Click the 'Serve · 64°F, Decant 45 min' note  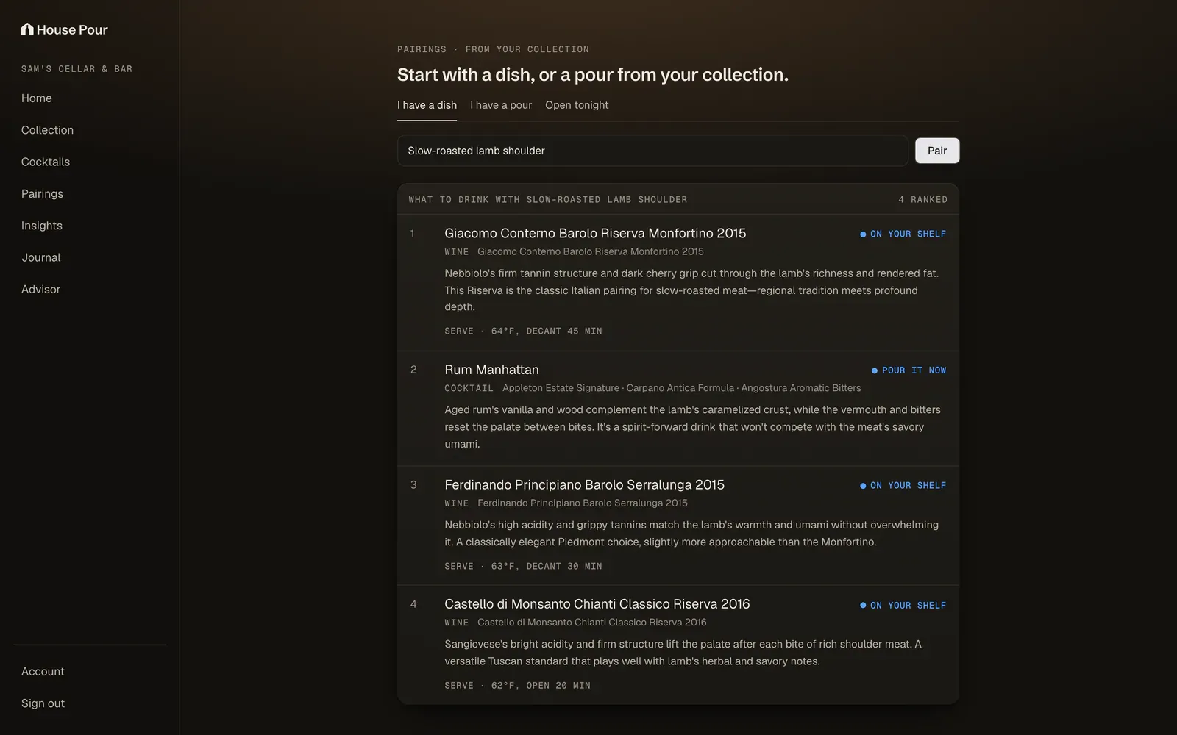(x=523, y=331)
